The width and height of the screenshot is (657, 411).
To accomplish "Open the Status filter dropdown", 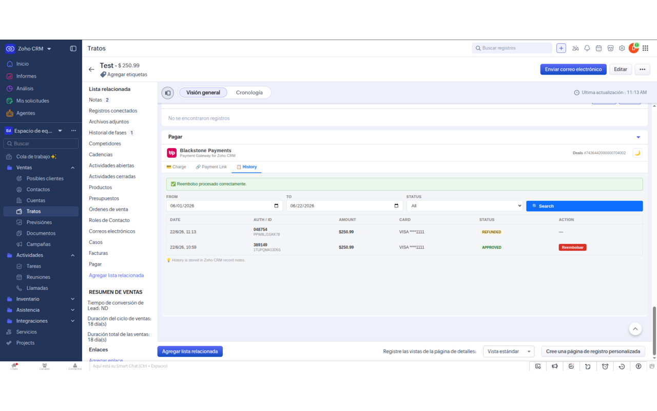I will [x=465, y=206].
